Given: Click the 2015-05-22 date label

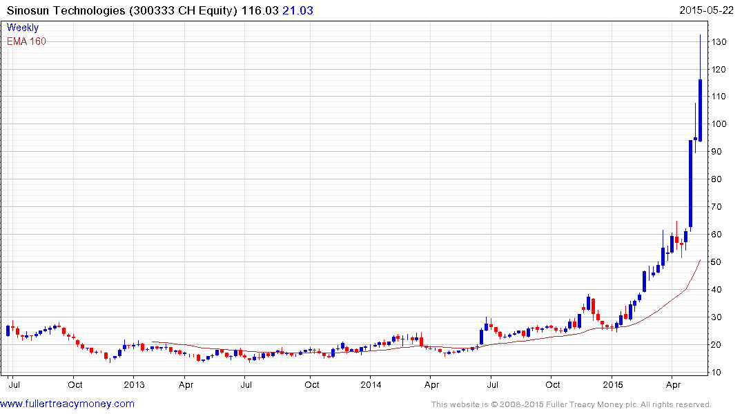Looking at the screenshot, I should (x=706, y=10).
